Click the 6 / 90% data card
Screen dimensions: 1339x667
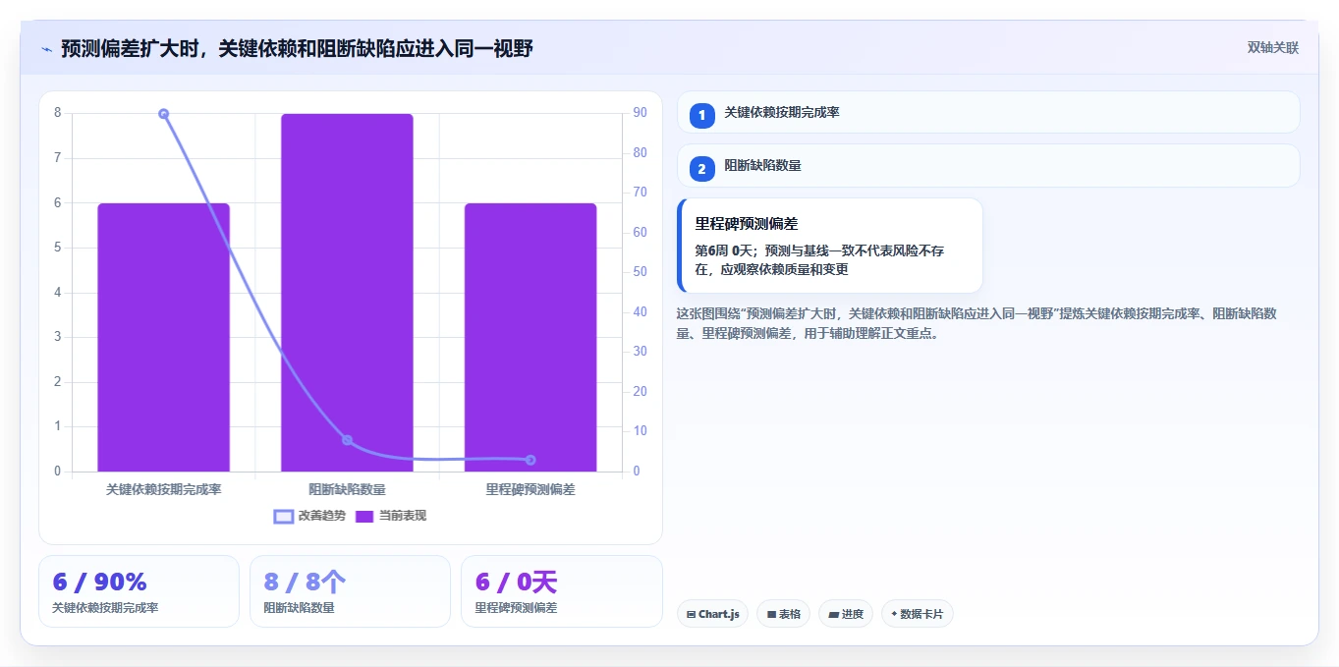click(139, 591)
